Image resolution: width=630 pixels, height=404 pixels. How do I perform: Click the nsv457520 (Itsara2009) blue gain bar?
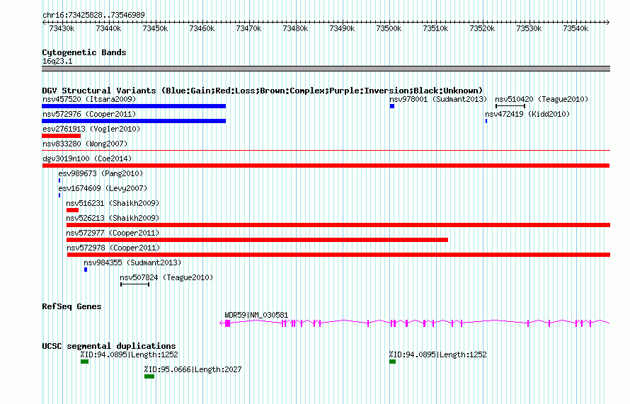pos(134,106)
